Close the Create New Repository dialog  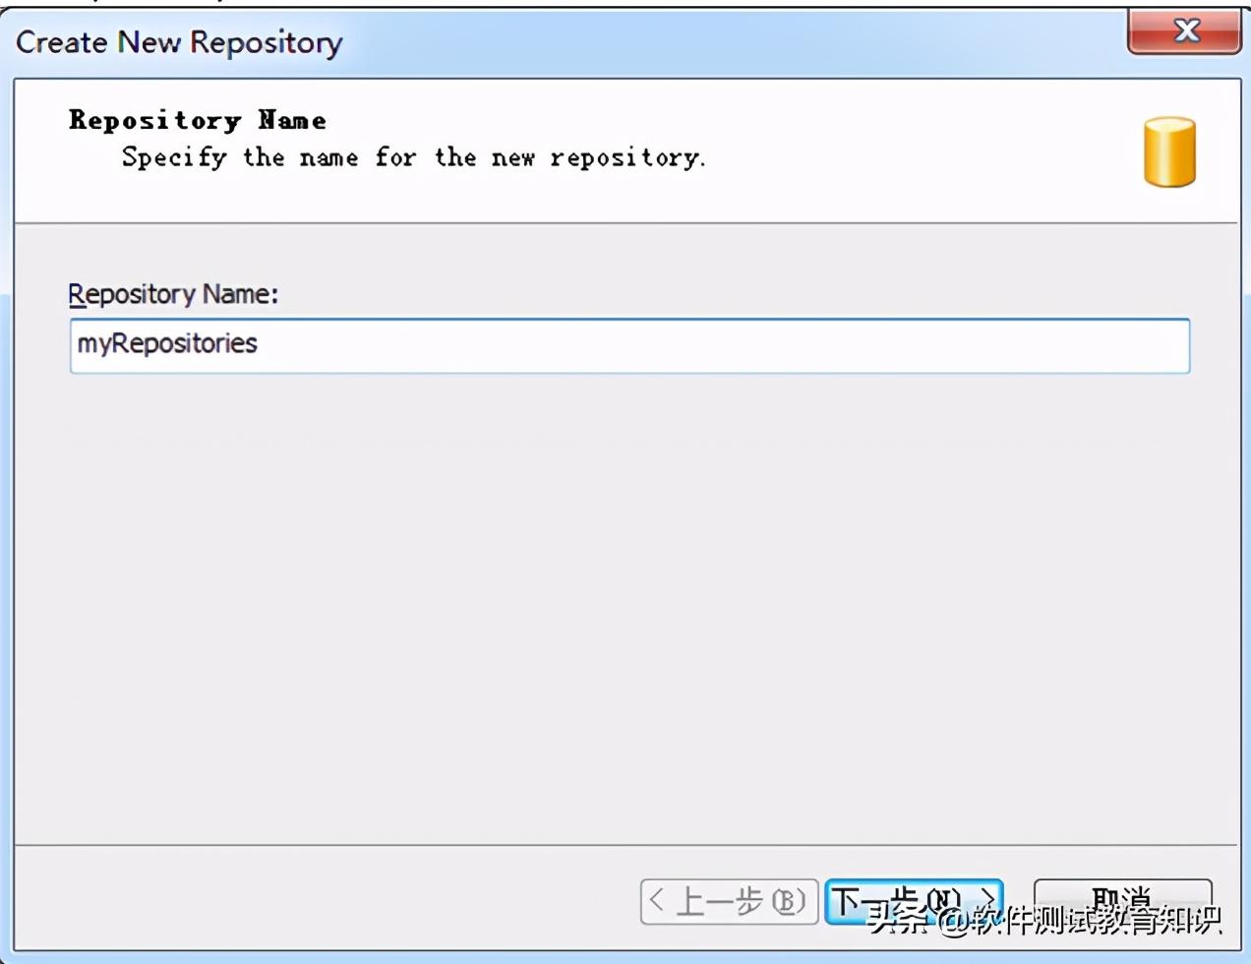tap(1184, 31)
